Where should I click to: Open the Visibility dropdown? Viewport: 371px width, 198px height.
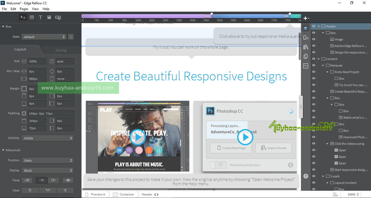tap(48, 138)
